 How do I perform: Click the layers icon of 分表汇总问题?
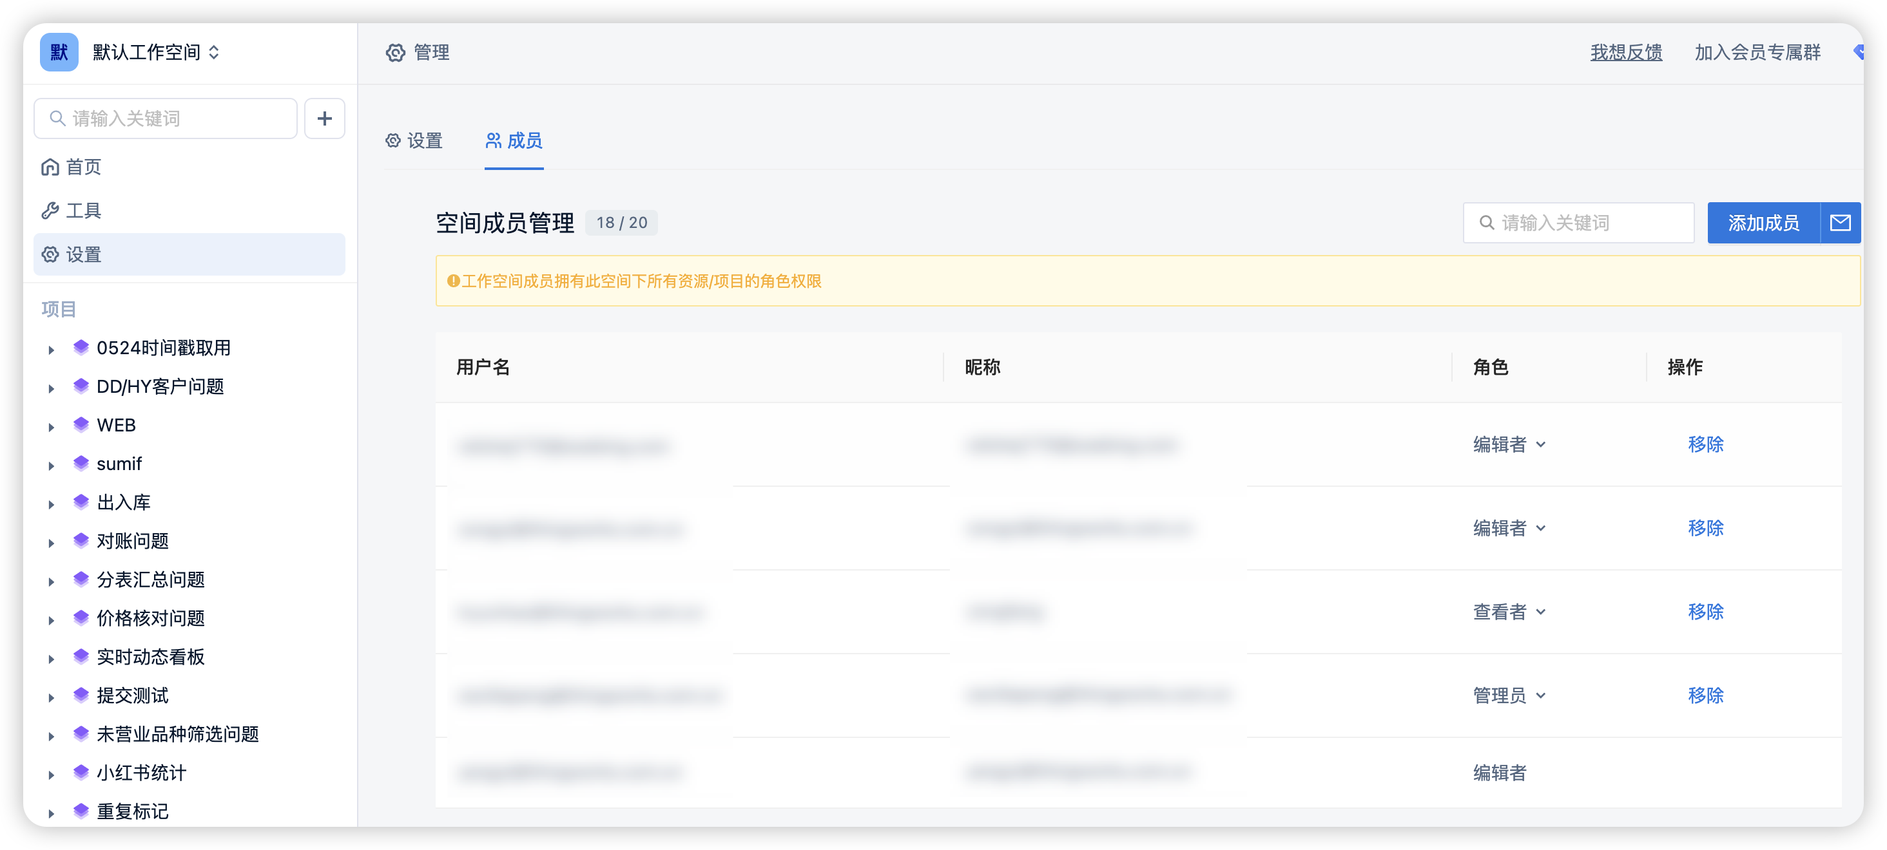81,579
